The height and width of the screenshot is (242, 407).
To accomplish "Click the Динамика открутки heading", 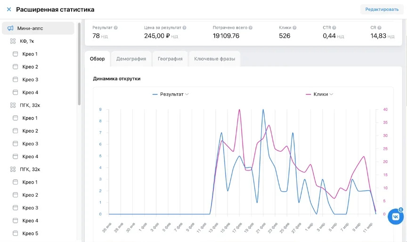I will point(116,79).
